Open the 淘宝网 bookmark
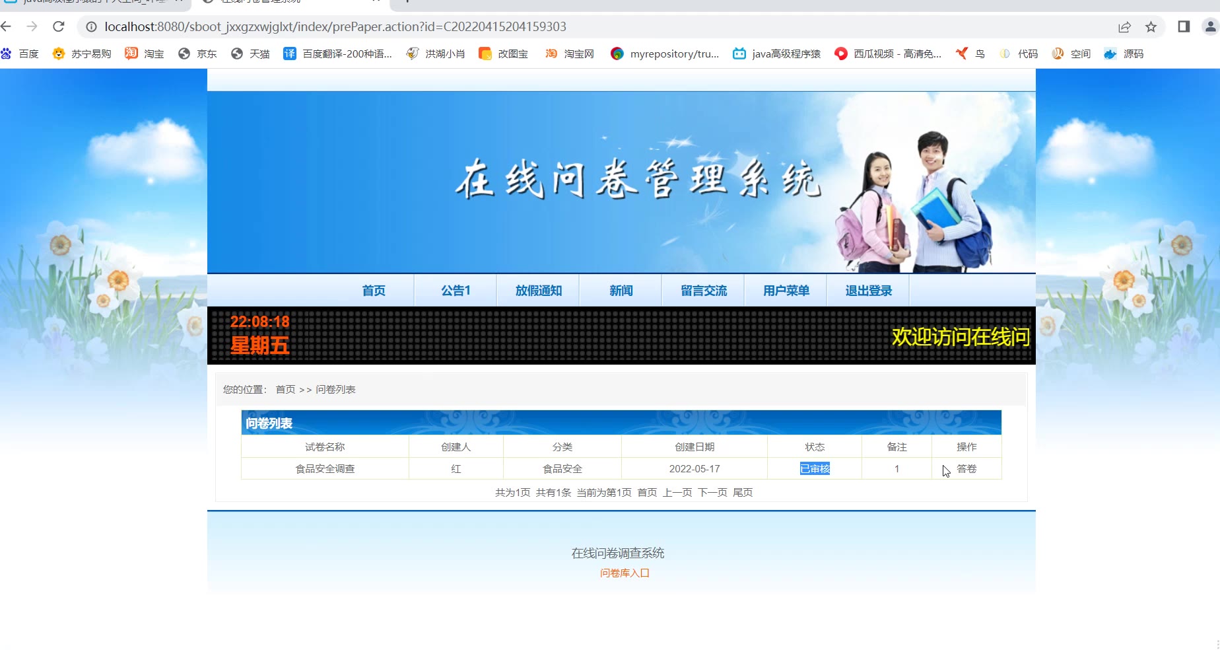Image resolution: width=1220 pixels, height=650 pixels. click(x=570, y=54)
